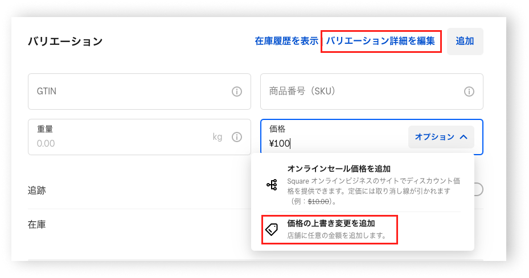Focus the 重量 weight input field

click(x=140, y=137)
